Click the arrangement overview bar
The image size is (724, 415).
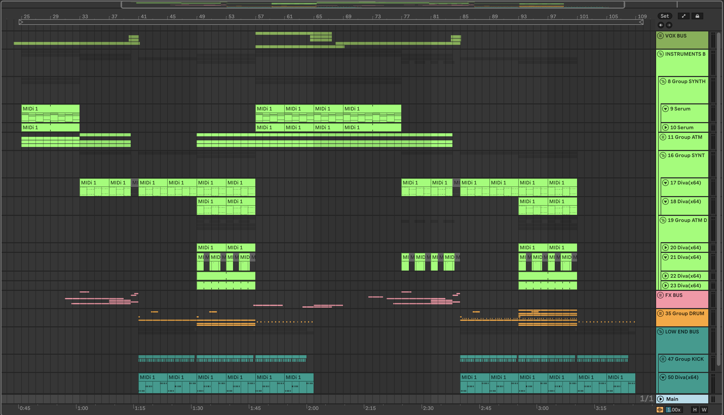tap(373, 5)
